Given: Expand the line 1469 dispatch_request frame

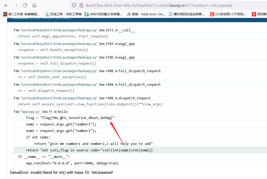Looking at the screenshot, I should pos(82,98).
